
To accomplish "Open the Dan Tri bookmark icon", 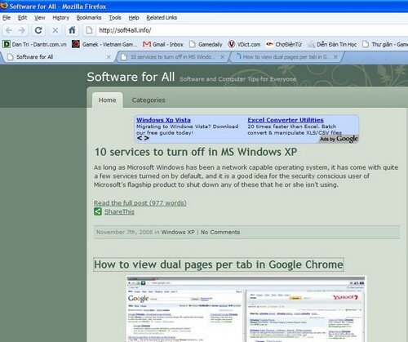I will coord(6,44).
